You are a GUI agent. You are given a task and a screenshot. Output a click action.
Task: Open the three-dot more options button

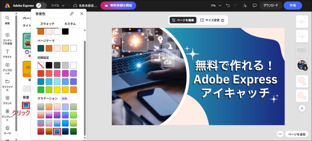[280, 134]
